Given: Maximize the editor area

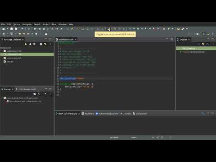Looking at the screenshot, I should pyautogui.click(x=172, y=39).
